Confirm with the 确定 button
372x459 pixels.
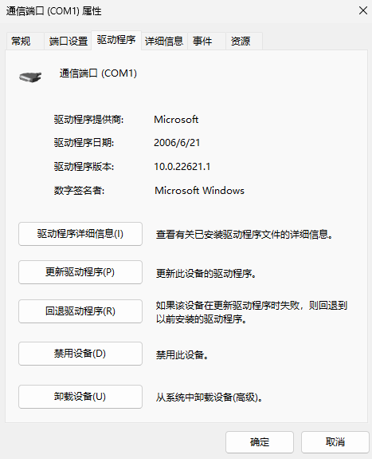point(260,442)
